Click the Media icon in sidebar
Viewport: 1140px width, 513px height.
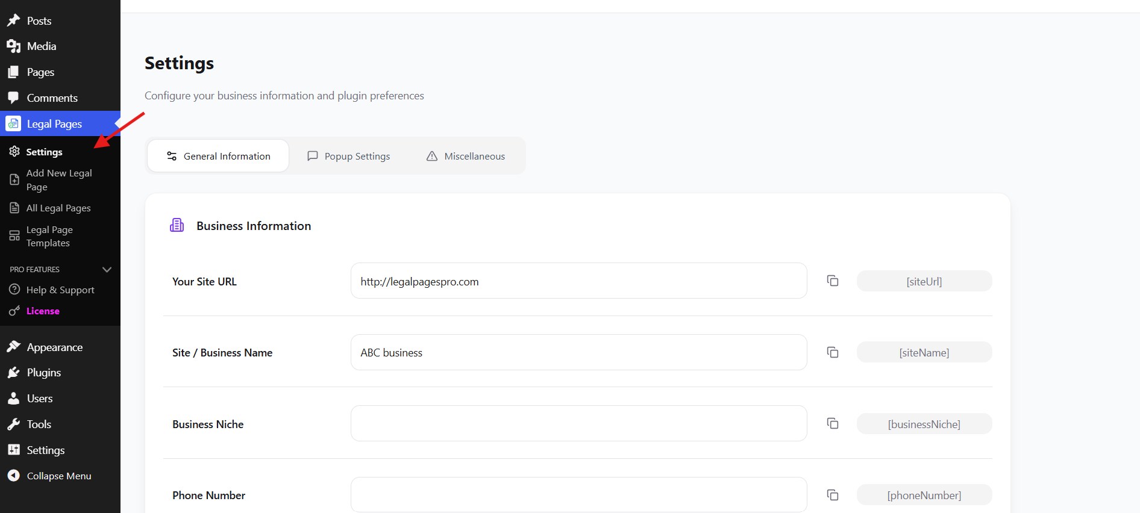13,46
